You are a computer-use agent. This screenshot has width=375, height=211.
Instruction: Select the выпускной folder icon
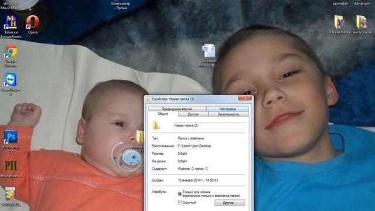click(x=362, y=24)
